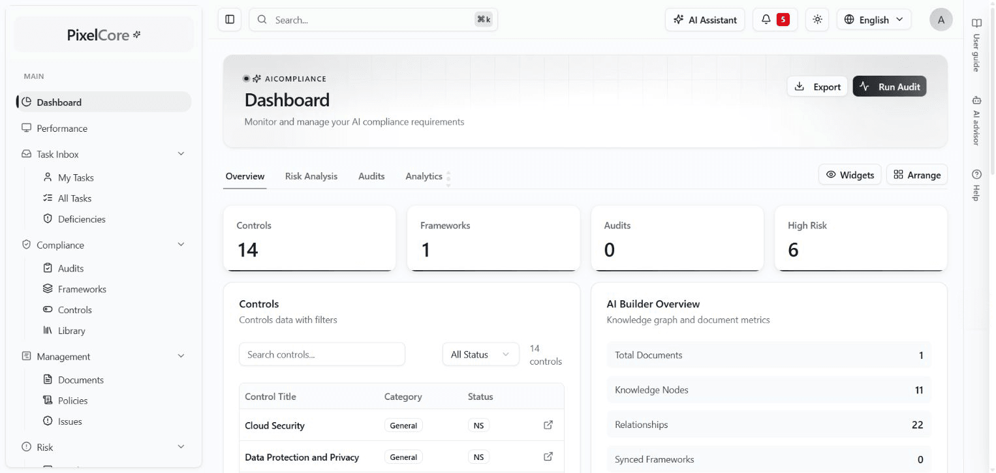Switch to the Risk Analysis tab
996x473 pixels.
[311, 176]
